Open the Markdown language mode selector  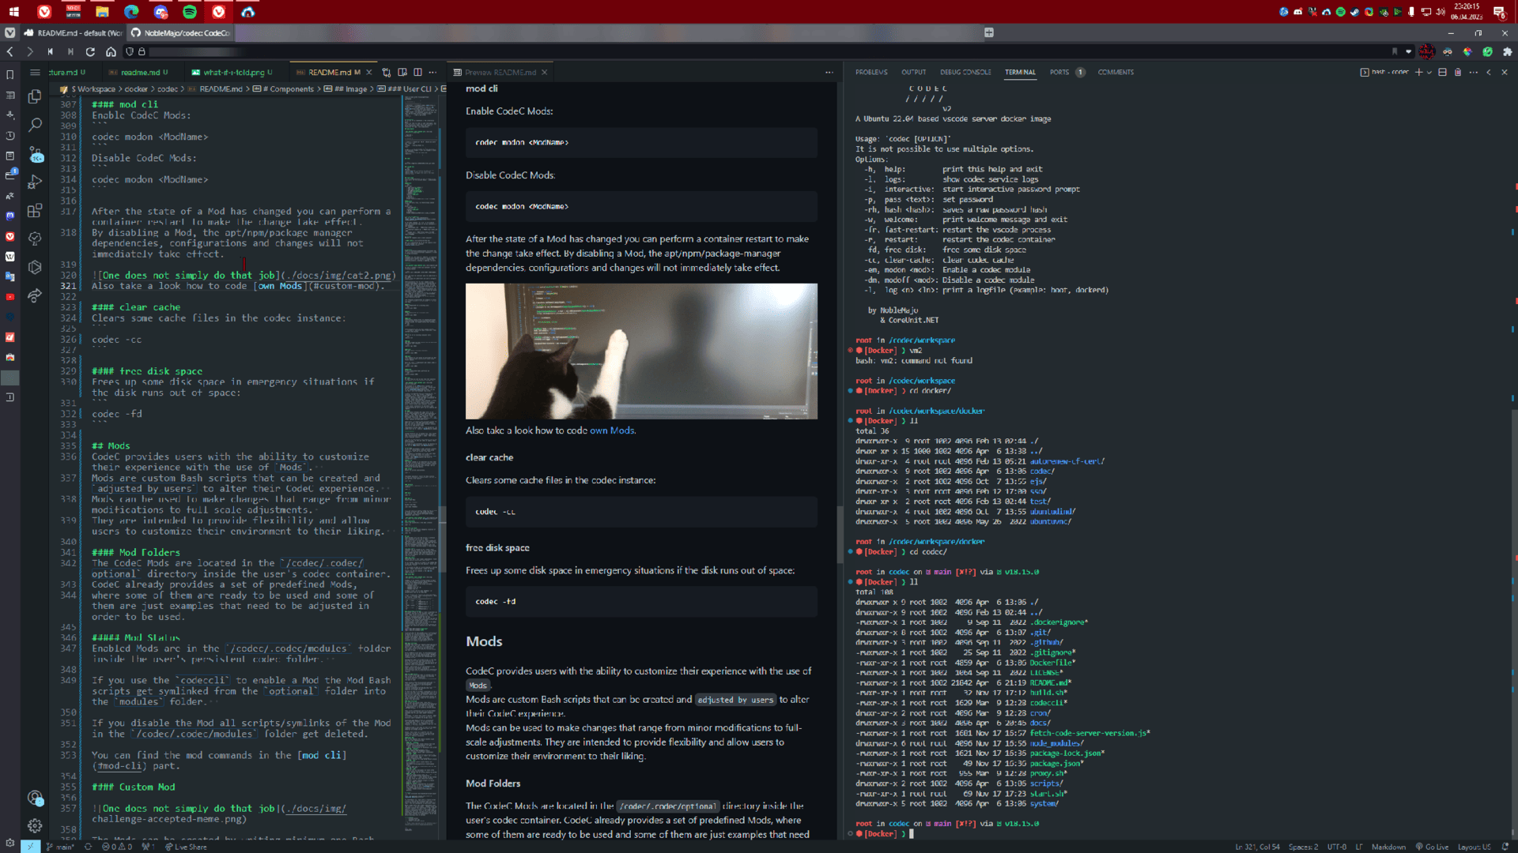tap(1388, 847)
